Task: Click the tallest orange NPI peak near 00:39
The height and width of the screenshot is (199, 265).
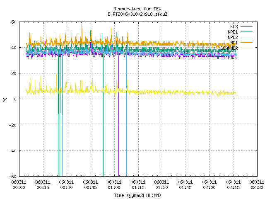Action: [82, 33]
